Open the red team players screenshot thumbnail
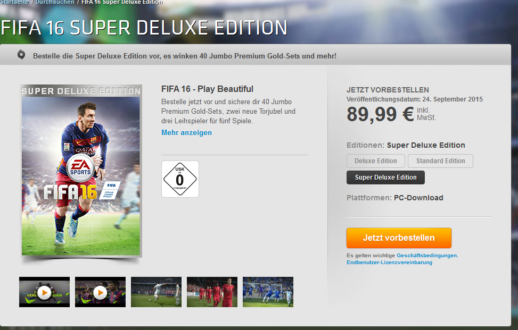The height and width of the screenshot is (330, 518). tap(212, 292)
